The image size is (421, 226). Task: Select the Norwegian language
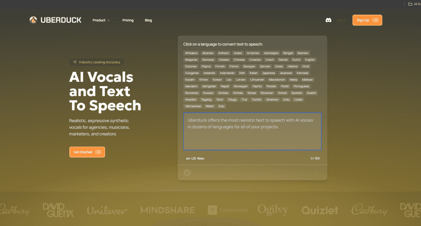pyautogui.click(x=241, y=87)
